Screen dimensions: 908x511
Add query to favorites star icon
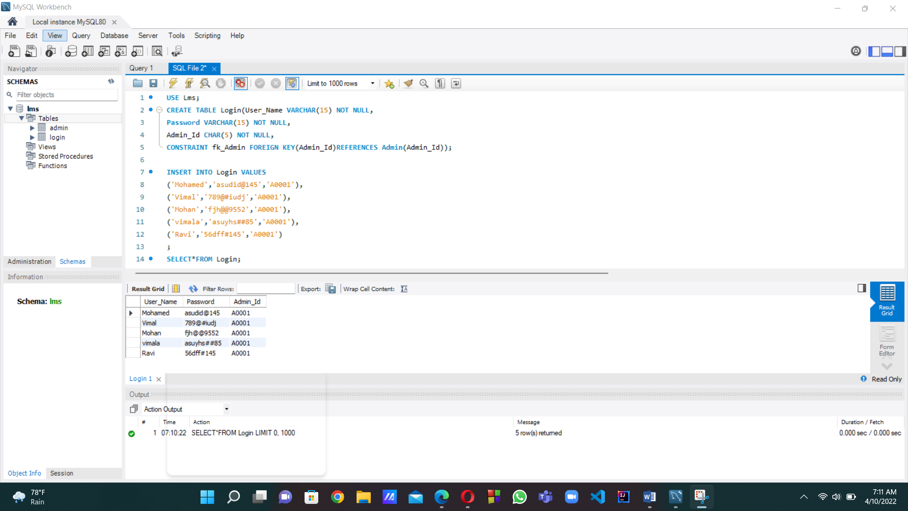click(x=389, y=83)
